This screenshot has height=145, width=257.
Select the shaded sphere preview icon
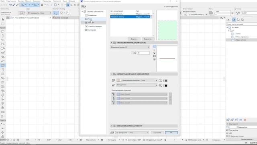pyautogui.click(x=154, y=53)
